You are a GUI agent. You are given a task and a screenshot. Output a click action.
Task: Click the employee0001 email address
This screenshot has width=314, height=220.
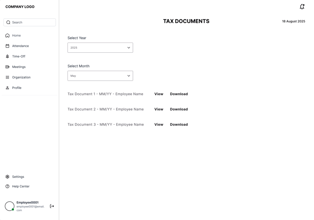coord(30,209)
